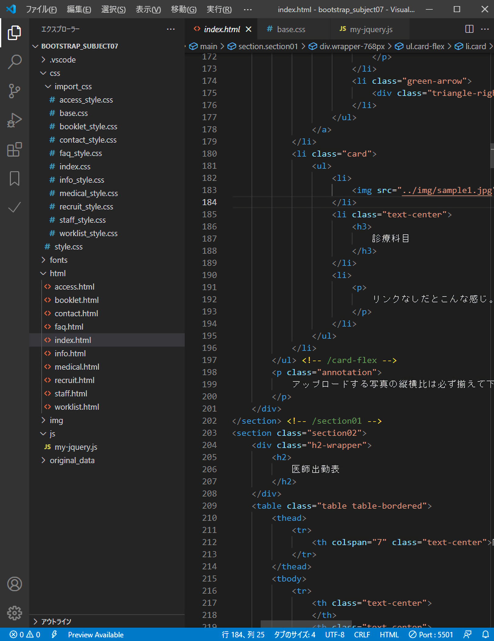Viewport: 494px width, 641px height.
Task: Open the Search view in activity bar
Action: (x=14, y=62)
